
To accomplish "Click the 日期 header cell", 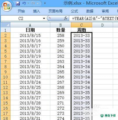I will (30, 30).
